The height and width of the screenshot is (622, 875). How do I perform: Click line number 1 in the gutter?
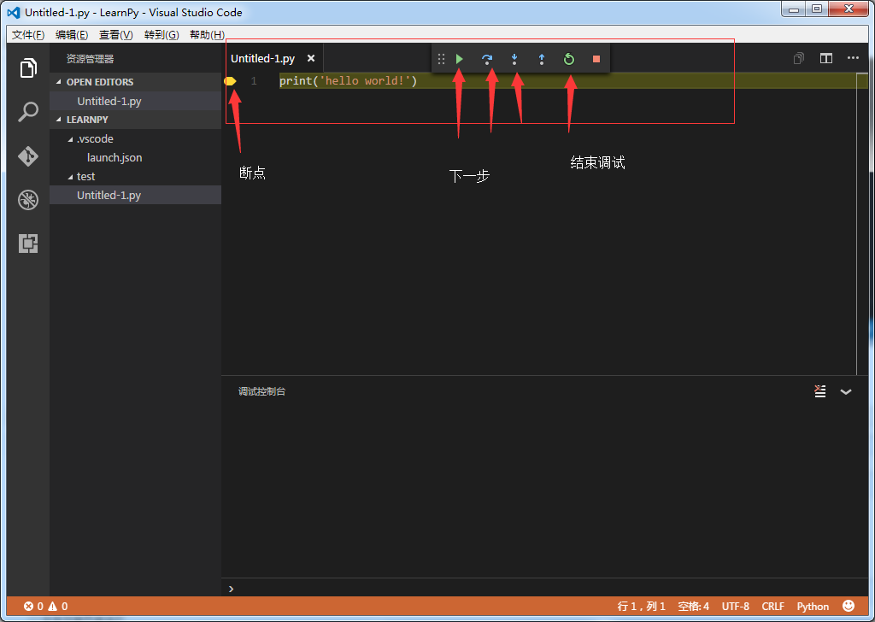click(x=254, y=81)
